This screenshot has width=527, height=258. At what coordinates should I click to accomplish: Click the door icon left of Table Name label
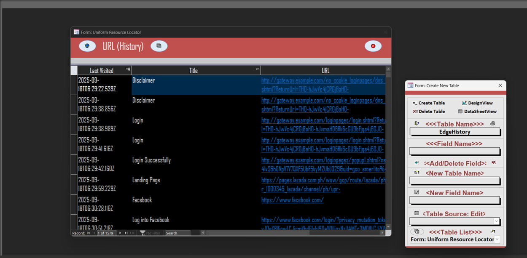click(x=417, y=124)
